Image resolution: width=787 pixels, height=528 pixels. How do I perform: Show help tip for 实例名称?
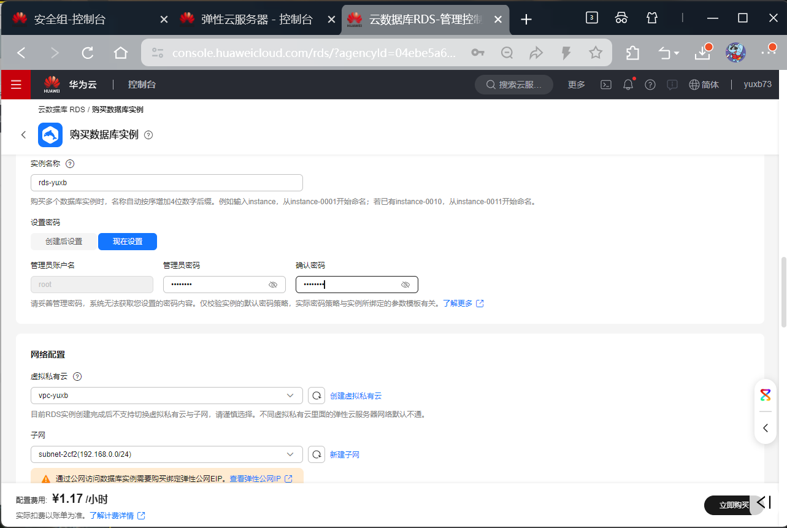point(70,164)
